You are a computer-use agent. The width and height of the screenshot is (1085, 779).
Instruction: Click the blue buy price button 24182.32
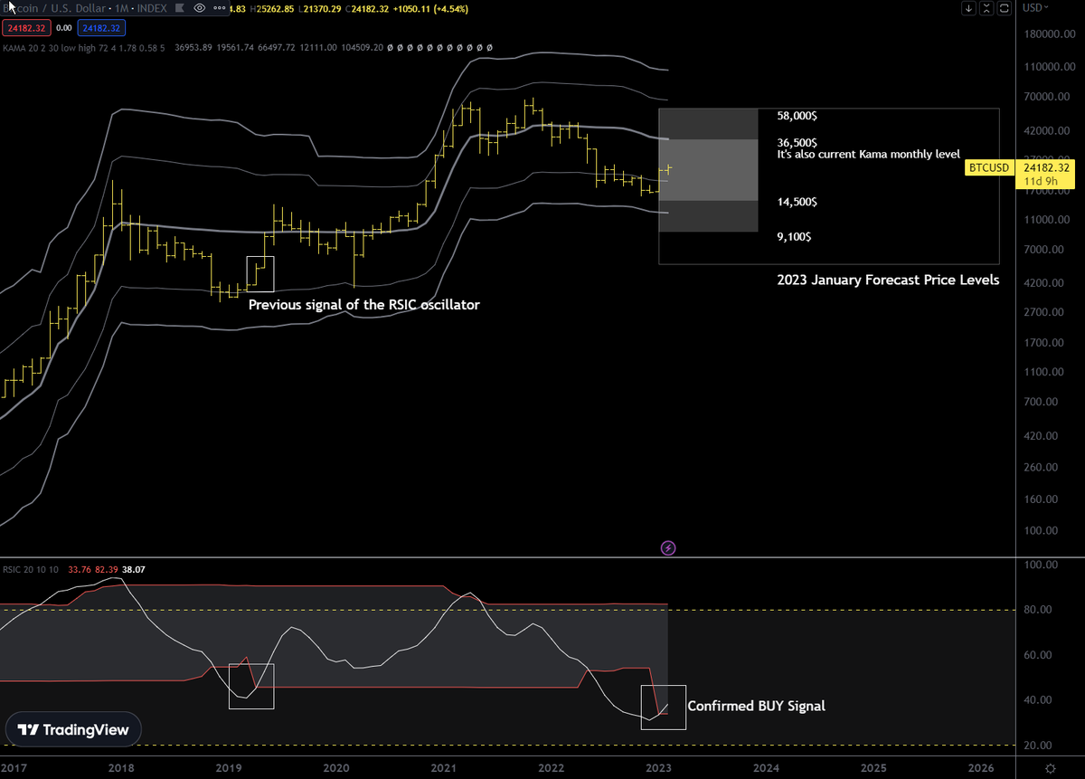pyautogui.click(x=101, y=28)
